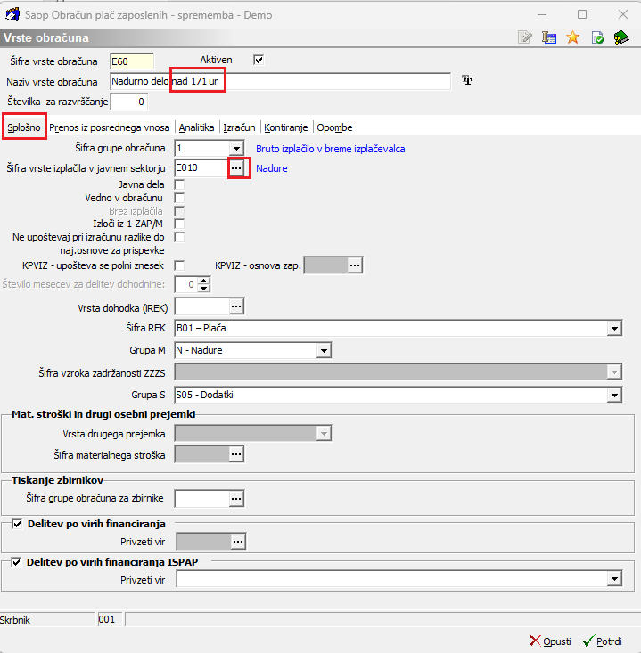
Task: Click the table settings icon in header
Action: click(549, 37)
